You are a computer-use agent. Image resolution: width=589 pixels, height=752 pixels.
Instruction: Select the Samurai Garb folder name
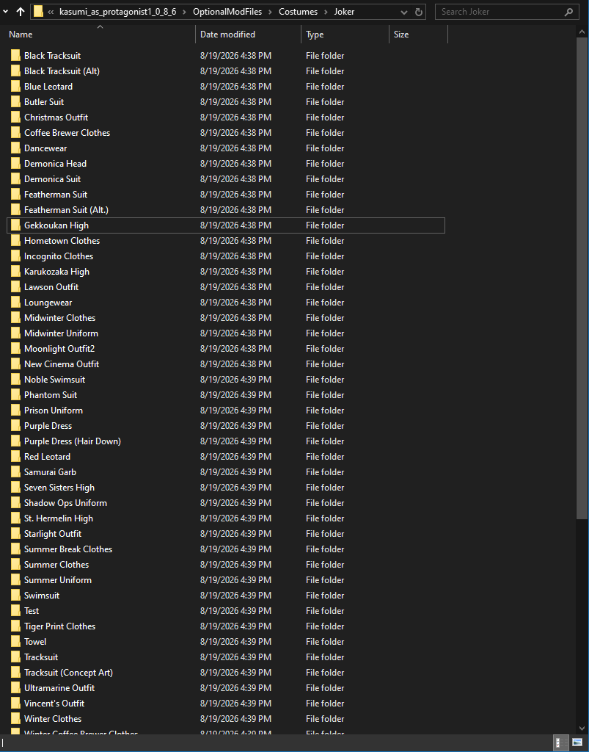[x=51, y=472]
